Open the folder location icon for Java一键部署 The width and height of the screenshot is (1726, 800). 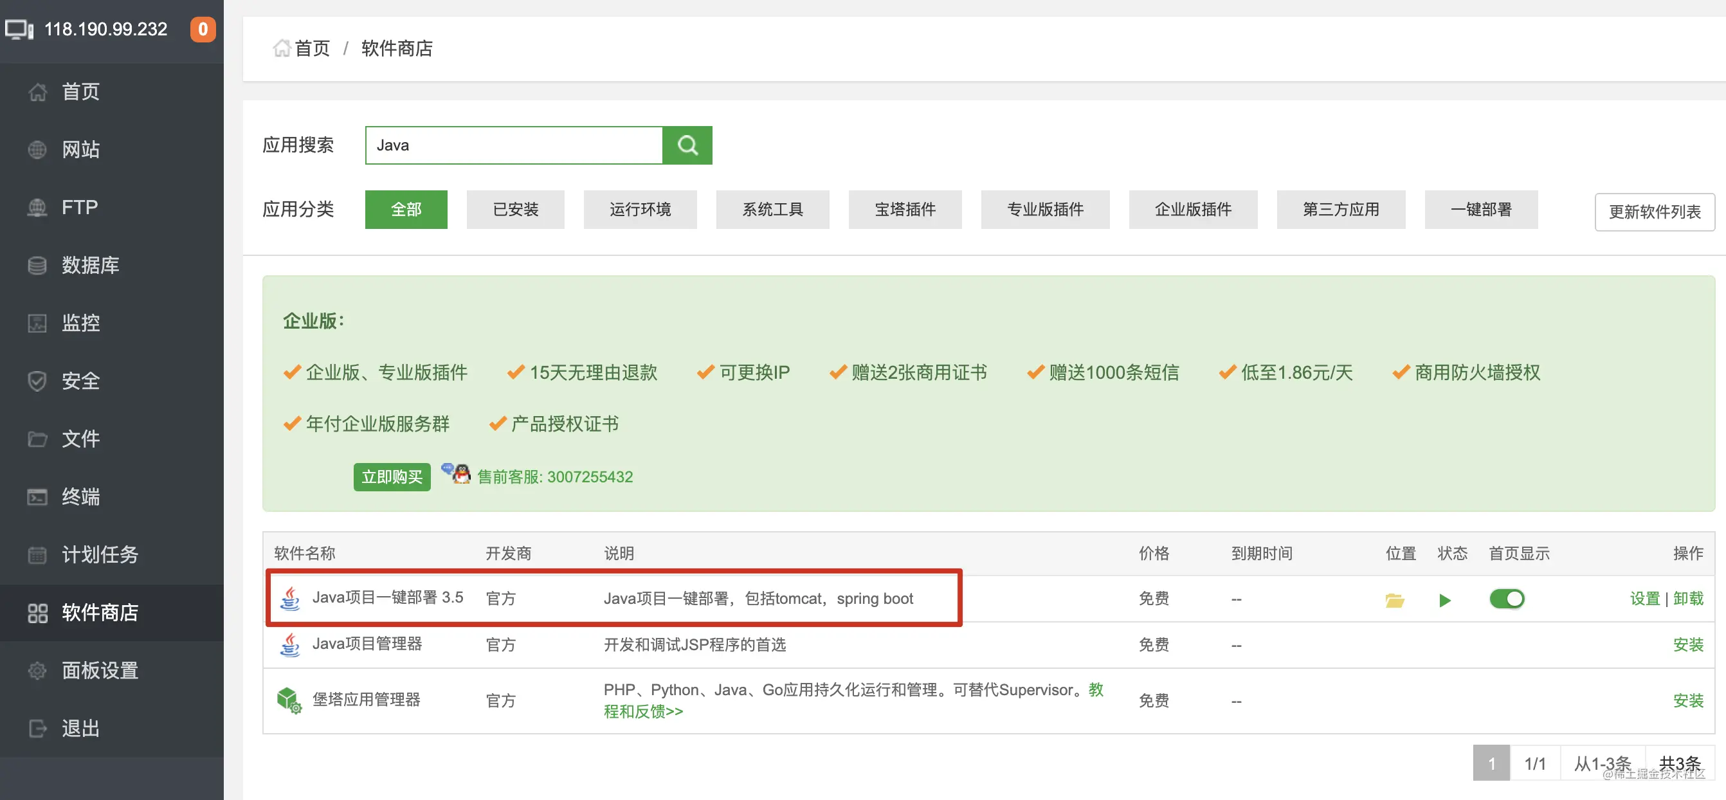(x=1394, y=599)
